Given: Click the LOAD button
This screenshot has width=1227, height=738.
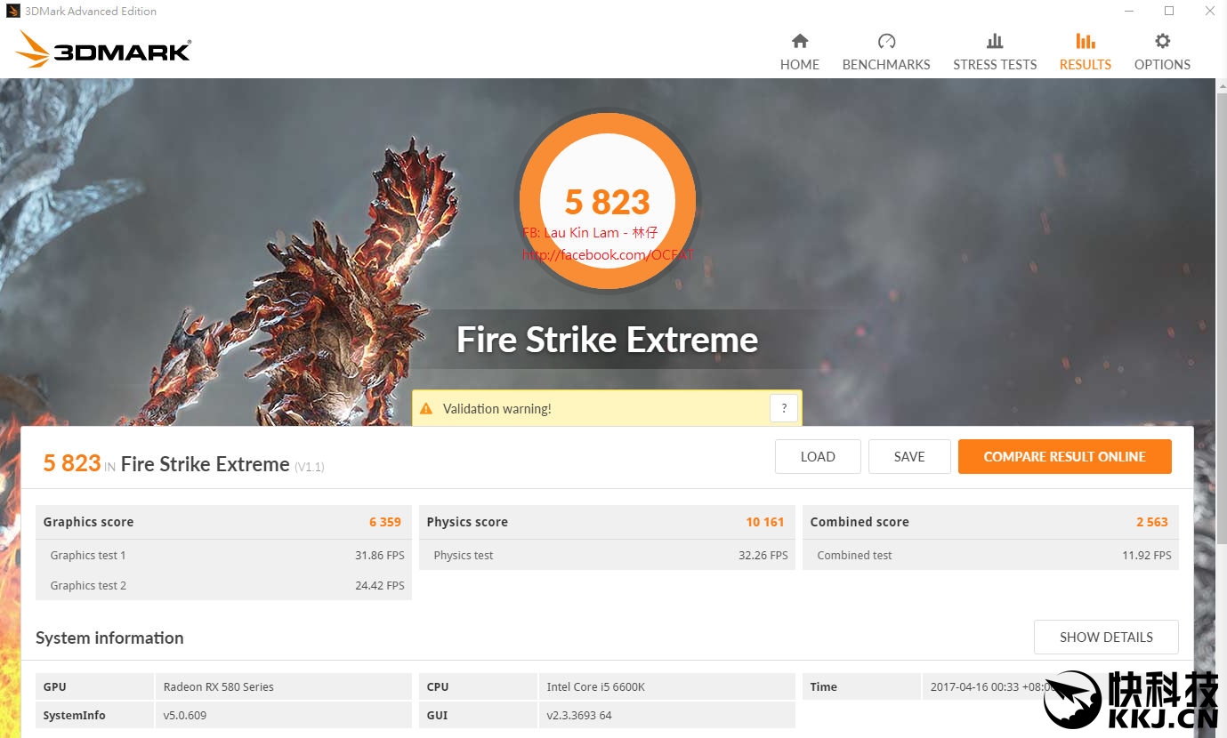Looking at the screenshot, I should [x=818, y=457].
